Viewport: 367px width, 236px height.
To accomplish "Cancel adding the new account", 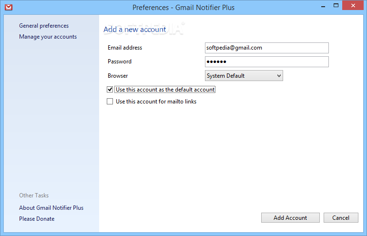I will (x=341, y=218).
